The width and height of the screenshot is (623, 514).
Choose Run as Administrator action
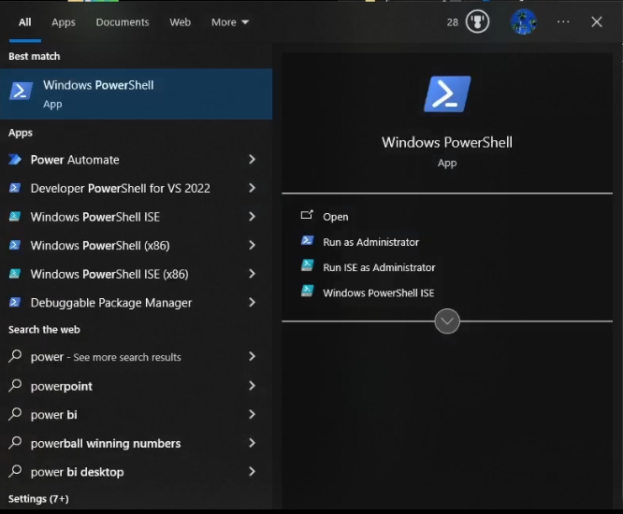click(x=370, y=242)
